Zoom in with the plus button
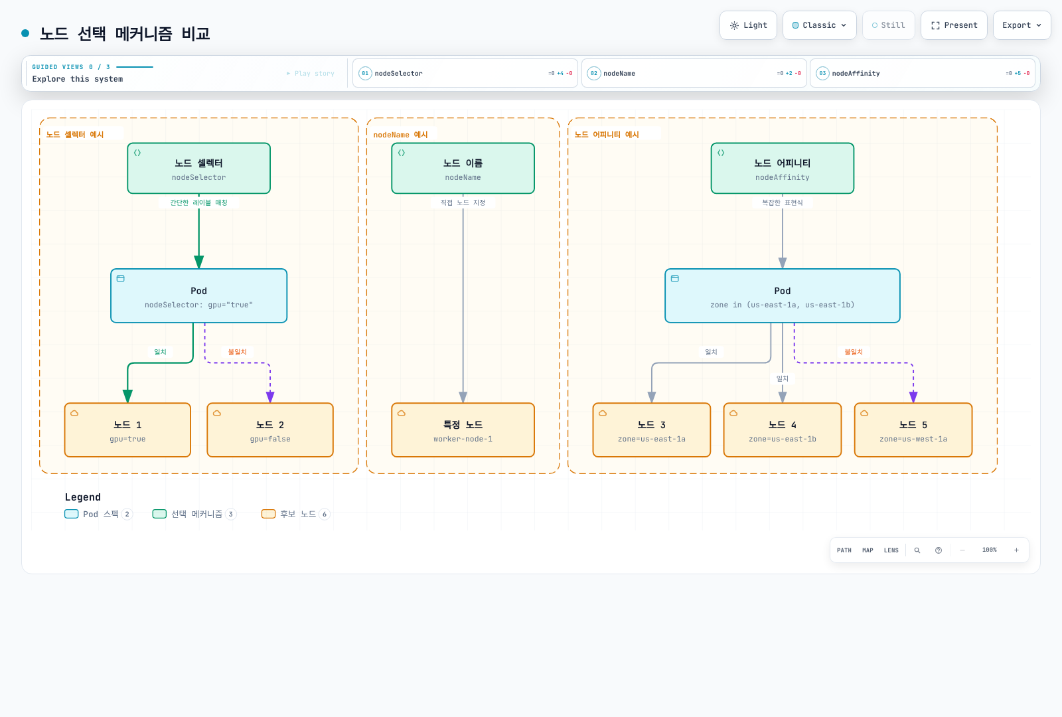This screenshot has height=717, width=1062. point(1016,550)
